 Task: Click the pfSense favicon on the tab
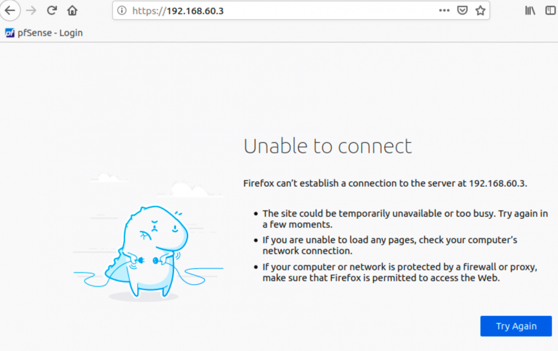click(9, 33)
